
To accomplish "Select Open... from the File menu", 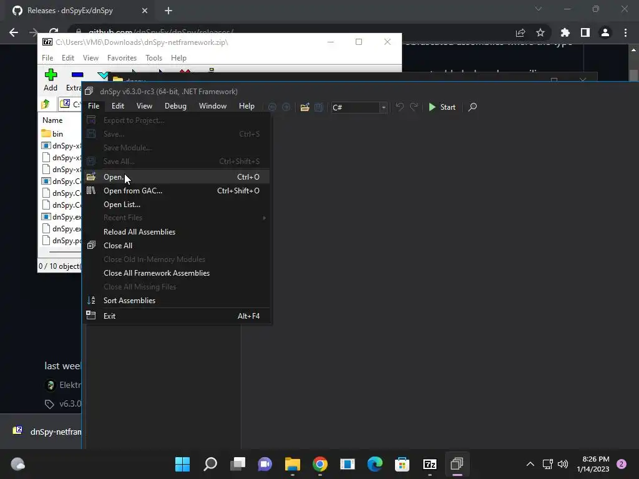I will pyautogui.click(x=177, y=177).
